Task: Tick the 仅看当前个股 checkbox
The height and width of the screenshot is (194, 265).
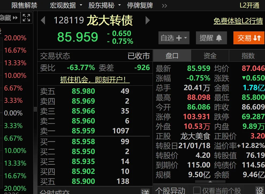Action: (x=197, y=191)
